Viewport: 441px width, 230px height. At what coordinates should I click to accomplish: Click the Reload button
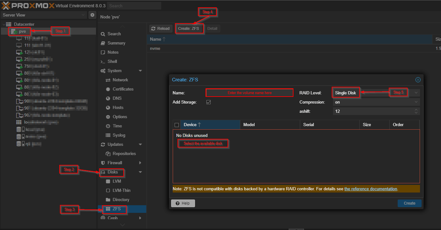(x=161, y=29)
